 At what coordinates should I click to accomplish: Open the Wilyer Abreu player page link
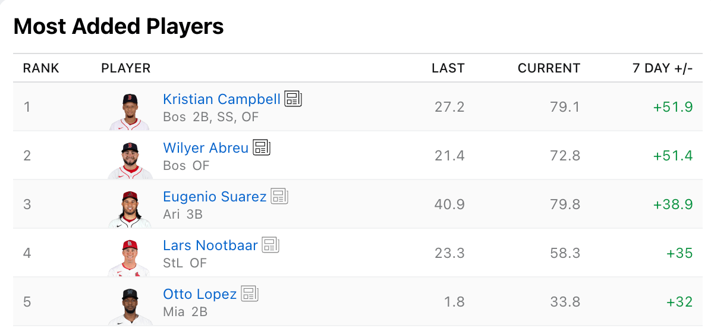(x=206, y=148)
